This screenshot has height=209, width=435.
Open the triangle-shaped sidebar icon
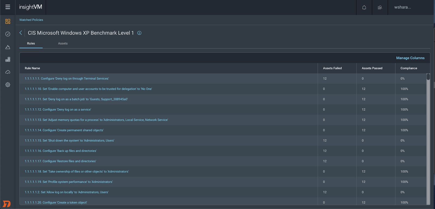pos(8,47)
